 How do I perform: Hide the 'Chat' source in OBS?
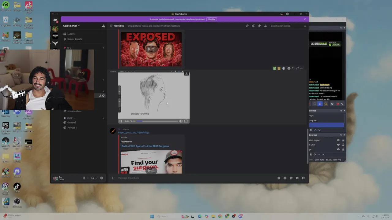tap(338, 145)
